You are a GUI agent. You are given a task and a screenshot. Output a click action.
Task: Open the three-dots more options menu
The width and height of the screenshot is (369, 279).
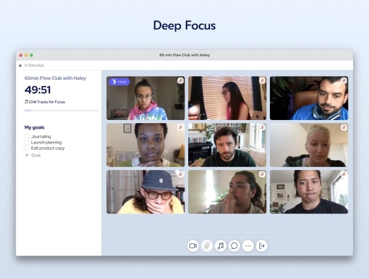248,246
